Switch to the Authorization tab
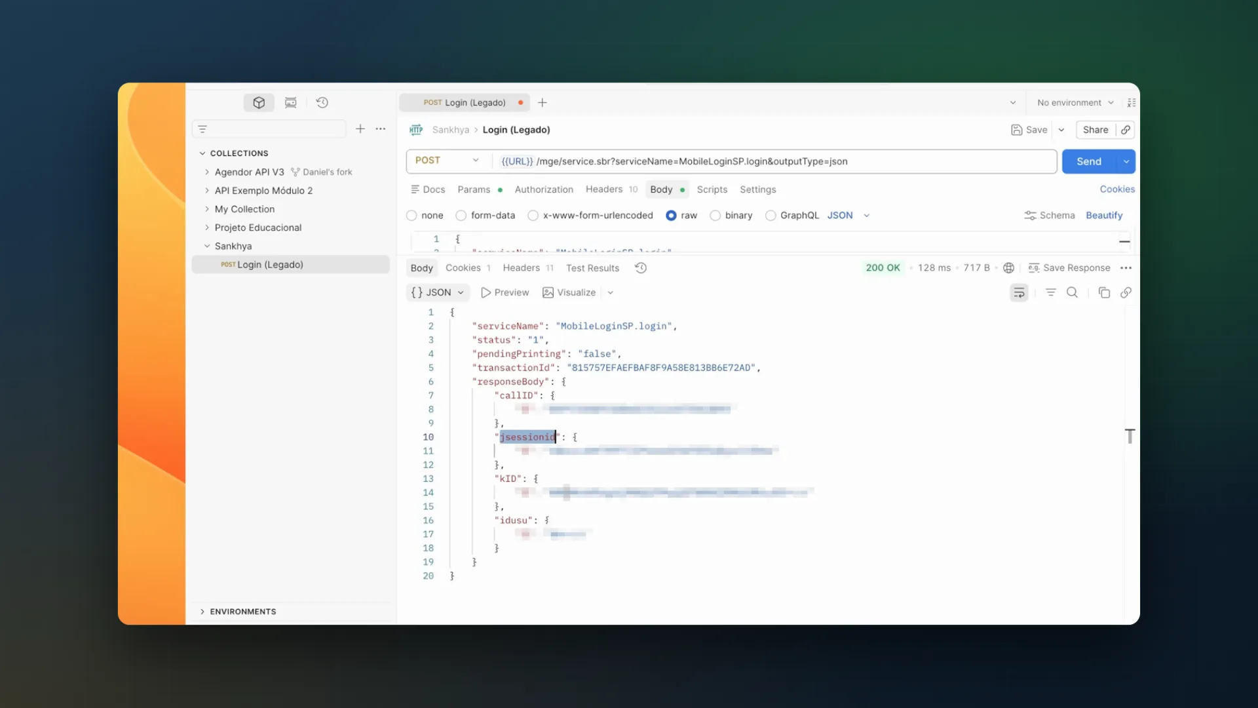 pos(544,189)
